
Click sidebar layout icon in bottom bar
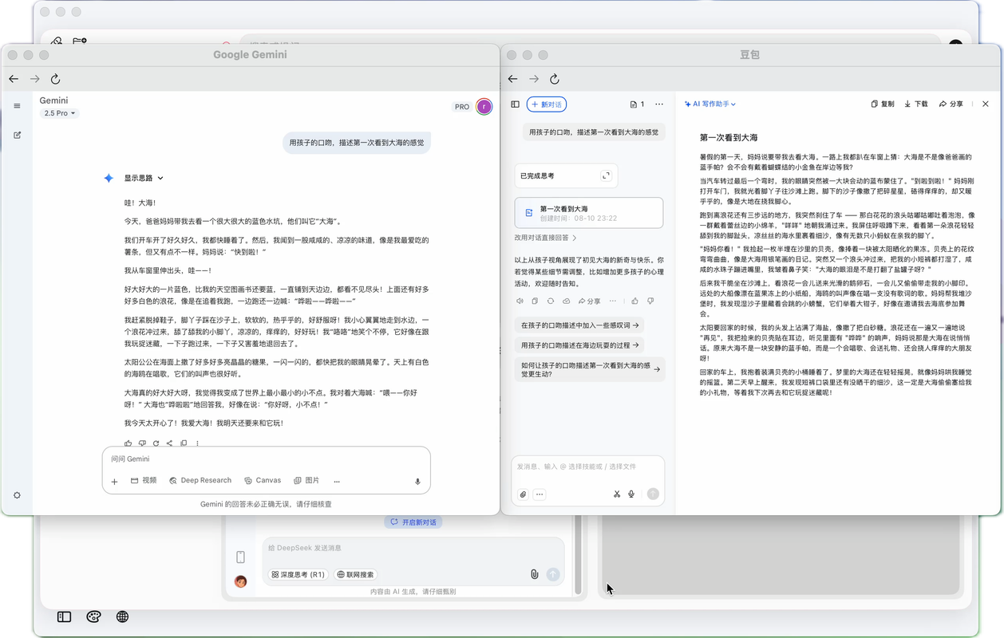pos(65,616)
